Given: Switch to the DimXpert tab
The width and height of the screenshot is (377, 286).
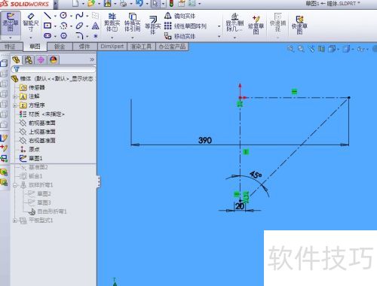Looking at the screenshot, I should click(x=112, y=47).
